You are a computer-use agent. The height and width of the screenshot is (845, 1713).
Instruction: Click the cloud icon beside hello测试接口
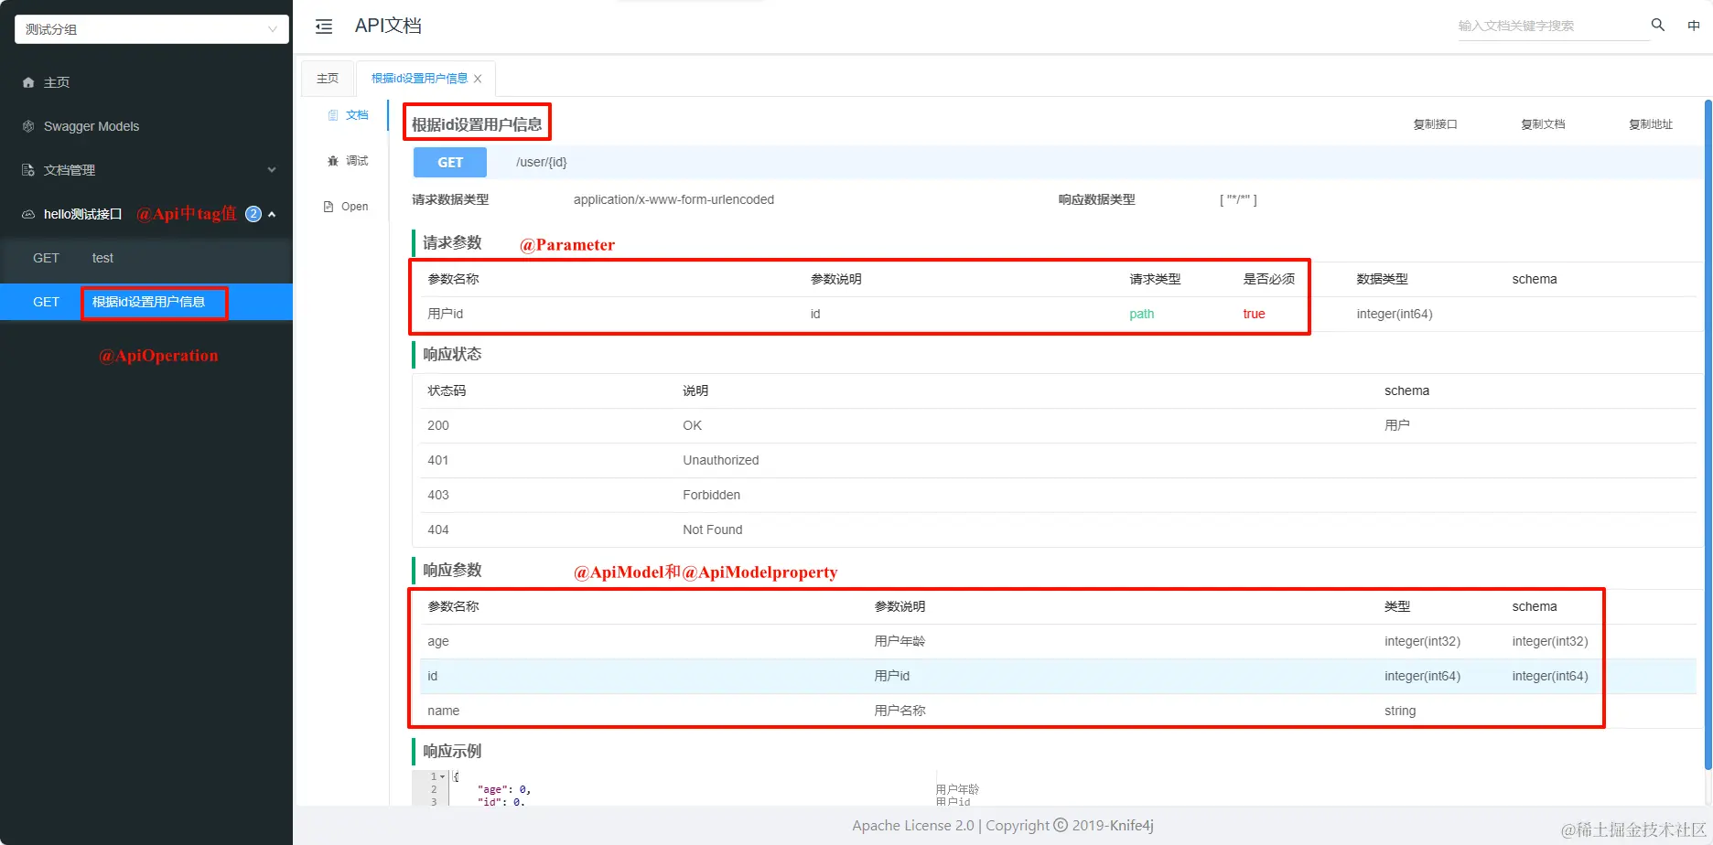pos(28,214)
